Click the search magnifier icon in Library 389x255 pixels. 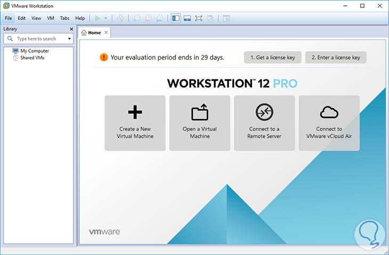coord(10,39)
